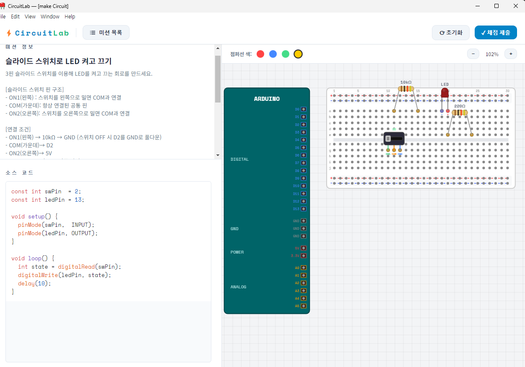Toggle the slide switch knob

388,139
